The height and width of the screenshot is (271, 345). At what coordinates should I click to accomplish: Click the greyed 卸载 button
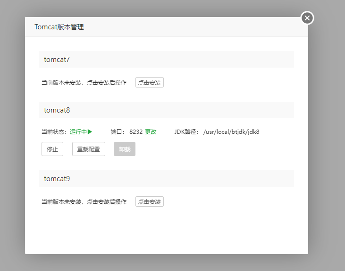click(125, 149)
